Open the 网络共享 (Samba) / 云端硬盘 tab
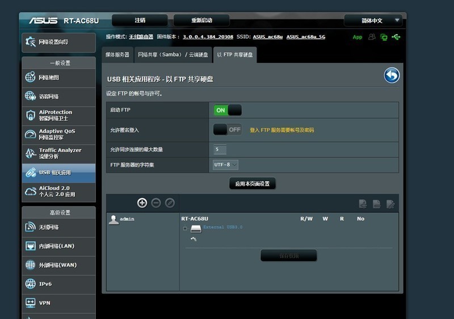The height and width of the screenshot is (319, 454). pos(173,55)
